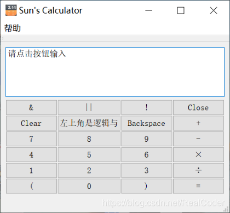Click the ! logical NOT button
The image size is (230, 213).
point(147,107)
